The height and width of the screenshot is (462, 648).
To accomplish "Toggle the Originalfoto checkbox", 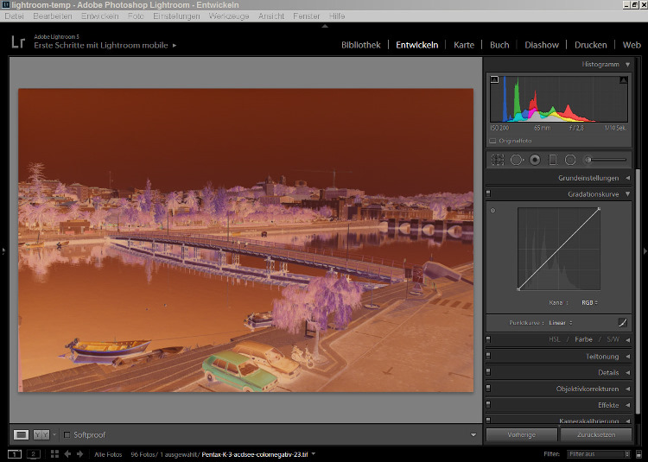I will coord(493,140).
